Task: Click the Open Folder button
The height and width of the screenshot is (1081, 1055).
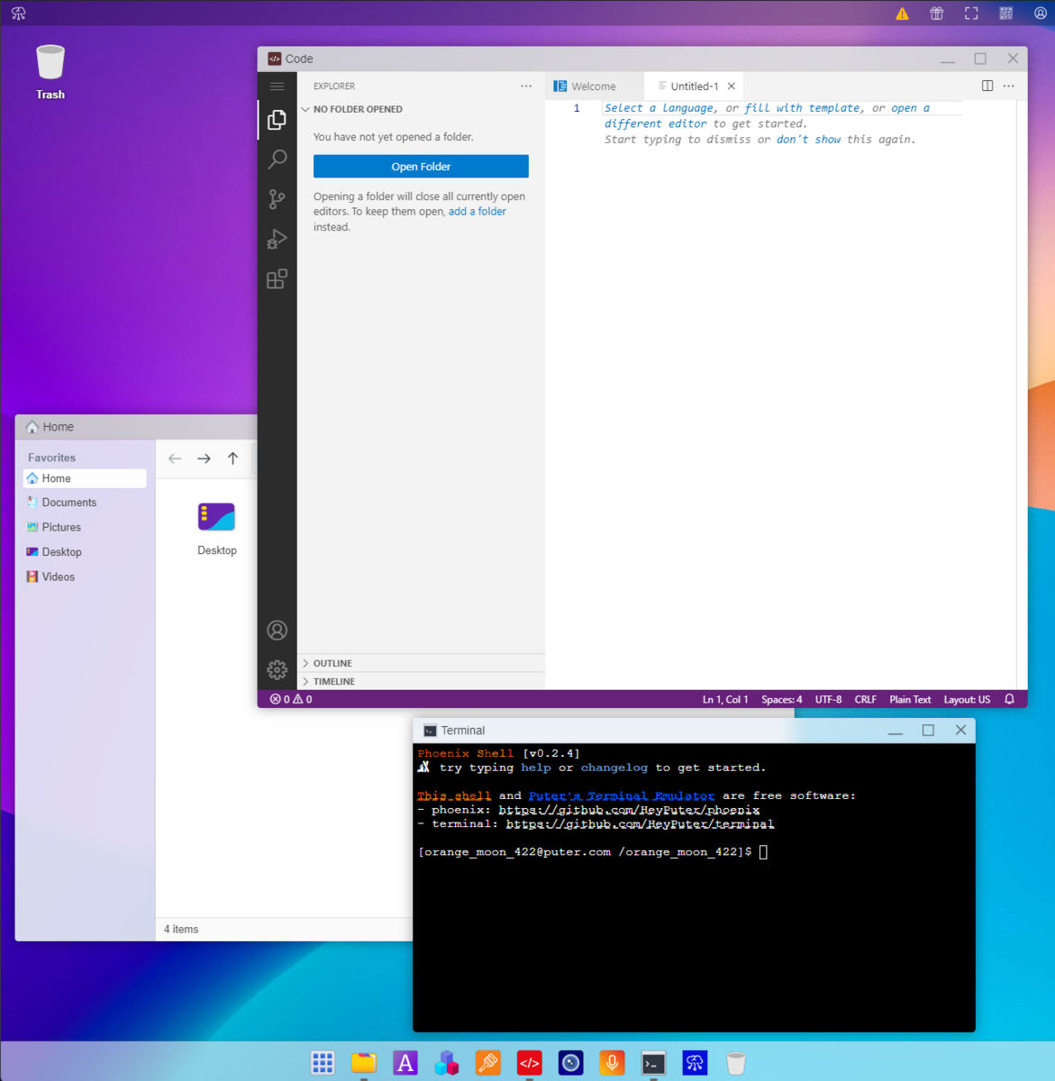Action: (421, 166)
